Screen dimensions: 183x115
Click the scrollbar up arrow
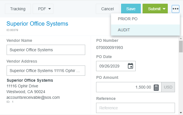[181, 38]
